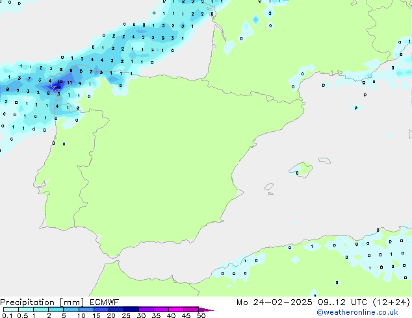The height and width of the screenshot is (318, 412).
Task: Select the 2–5 mm legend color swatch
Action: pos(56,310)
